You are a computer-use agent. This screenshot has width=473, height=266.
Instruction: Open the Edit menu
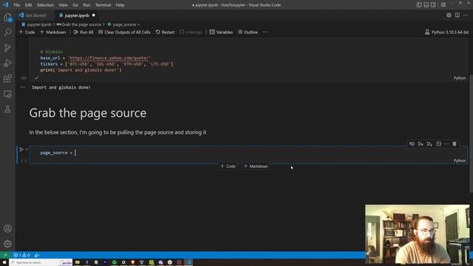coord(28,5)
